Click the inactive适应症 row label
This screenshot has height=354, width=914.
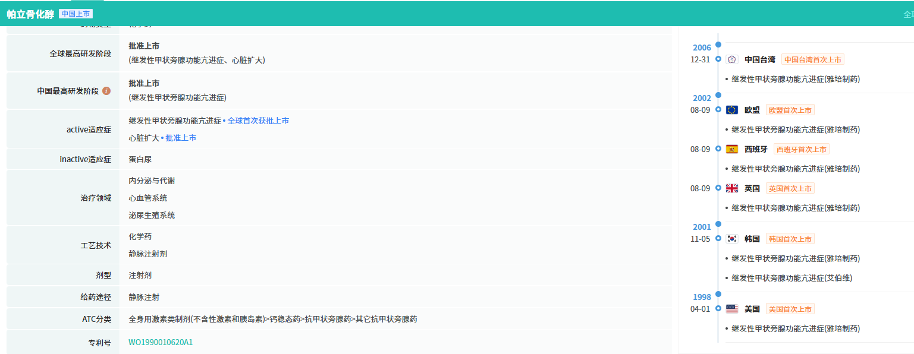click(86, 159)
